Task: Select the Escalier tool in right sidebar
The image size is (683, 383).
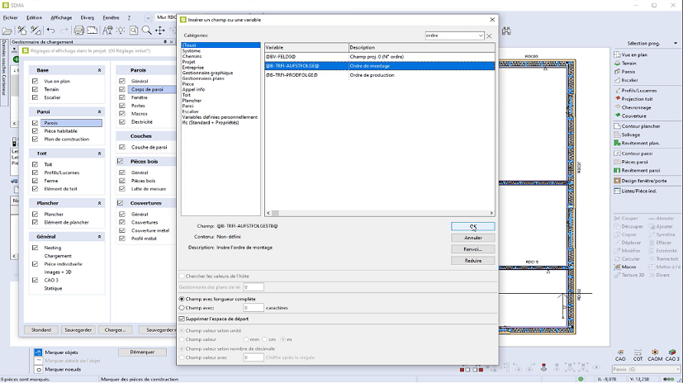Action: coord(616,80)
